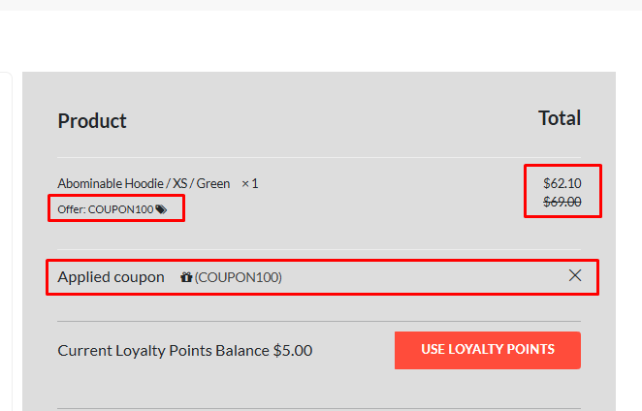Remove the applied coupon with the X icon
The width and height of the screenshot is (642, 411).
pos(575,276)
